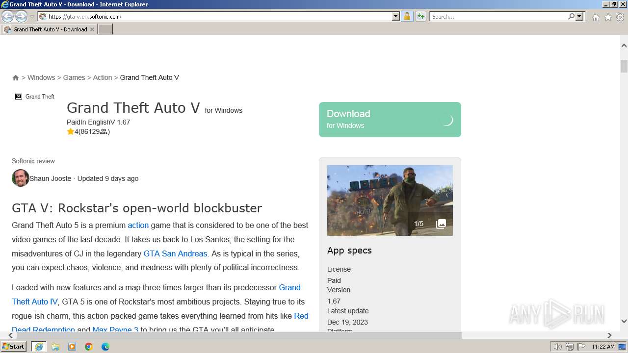Viewport: 628px width, 353px height.
Task: Open the Games breadcrumb link
Action: (74, 77)
